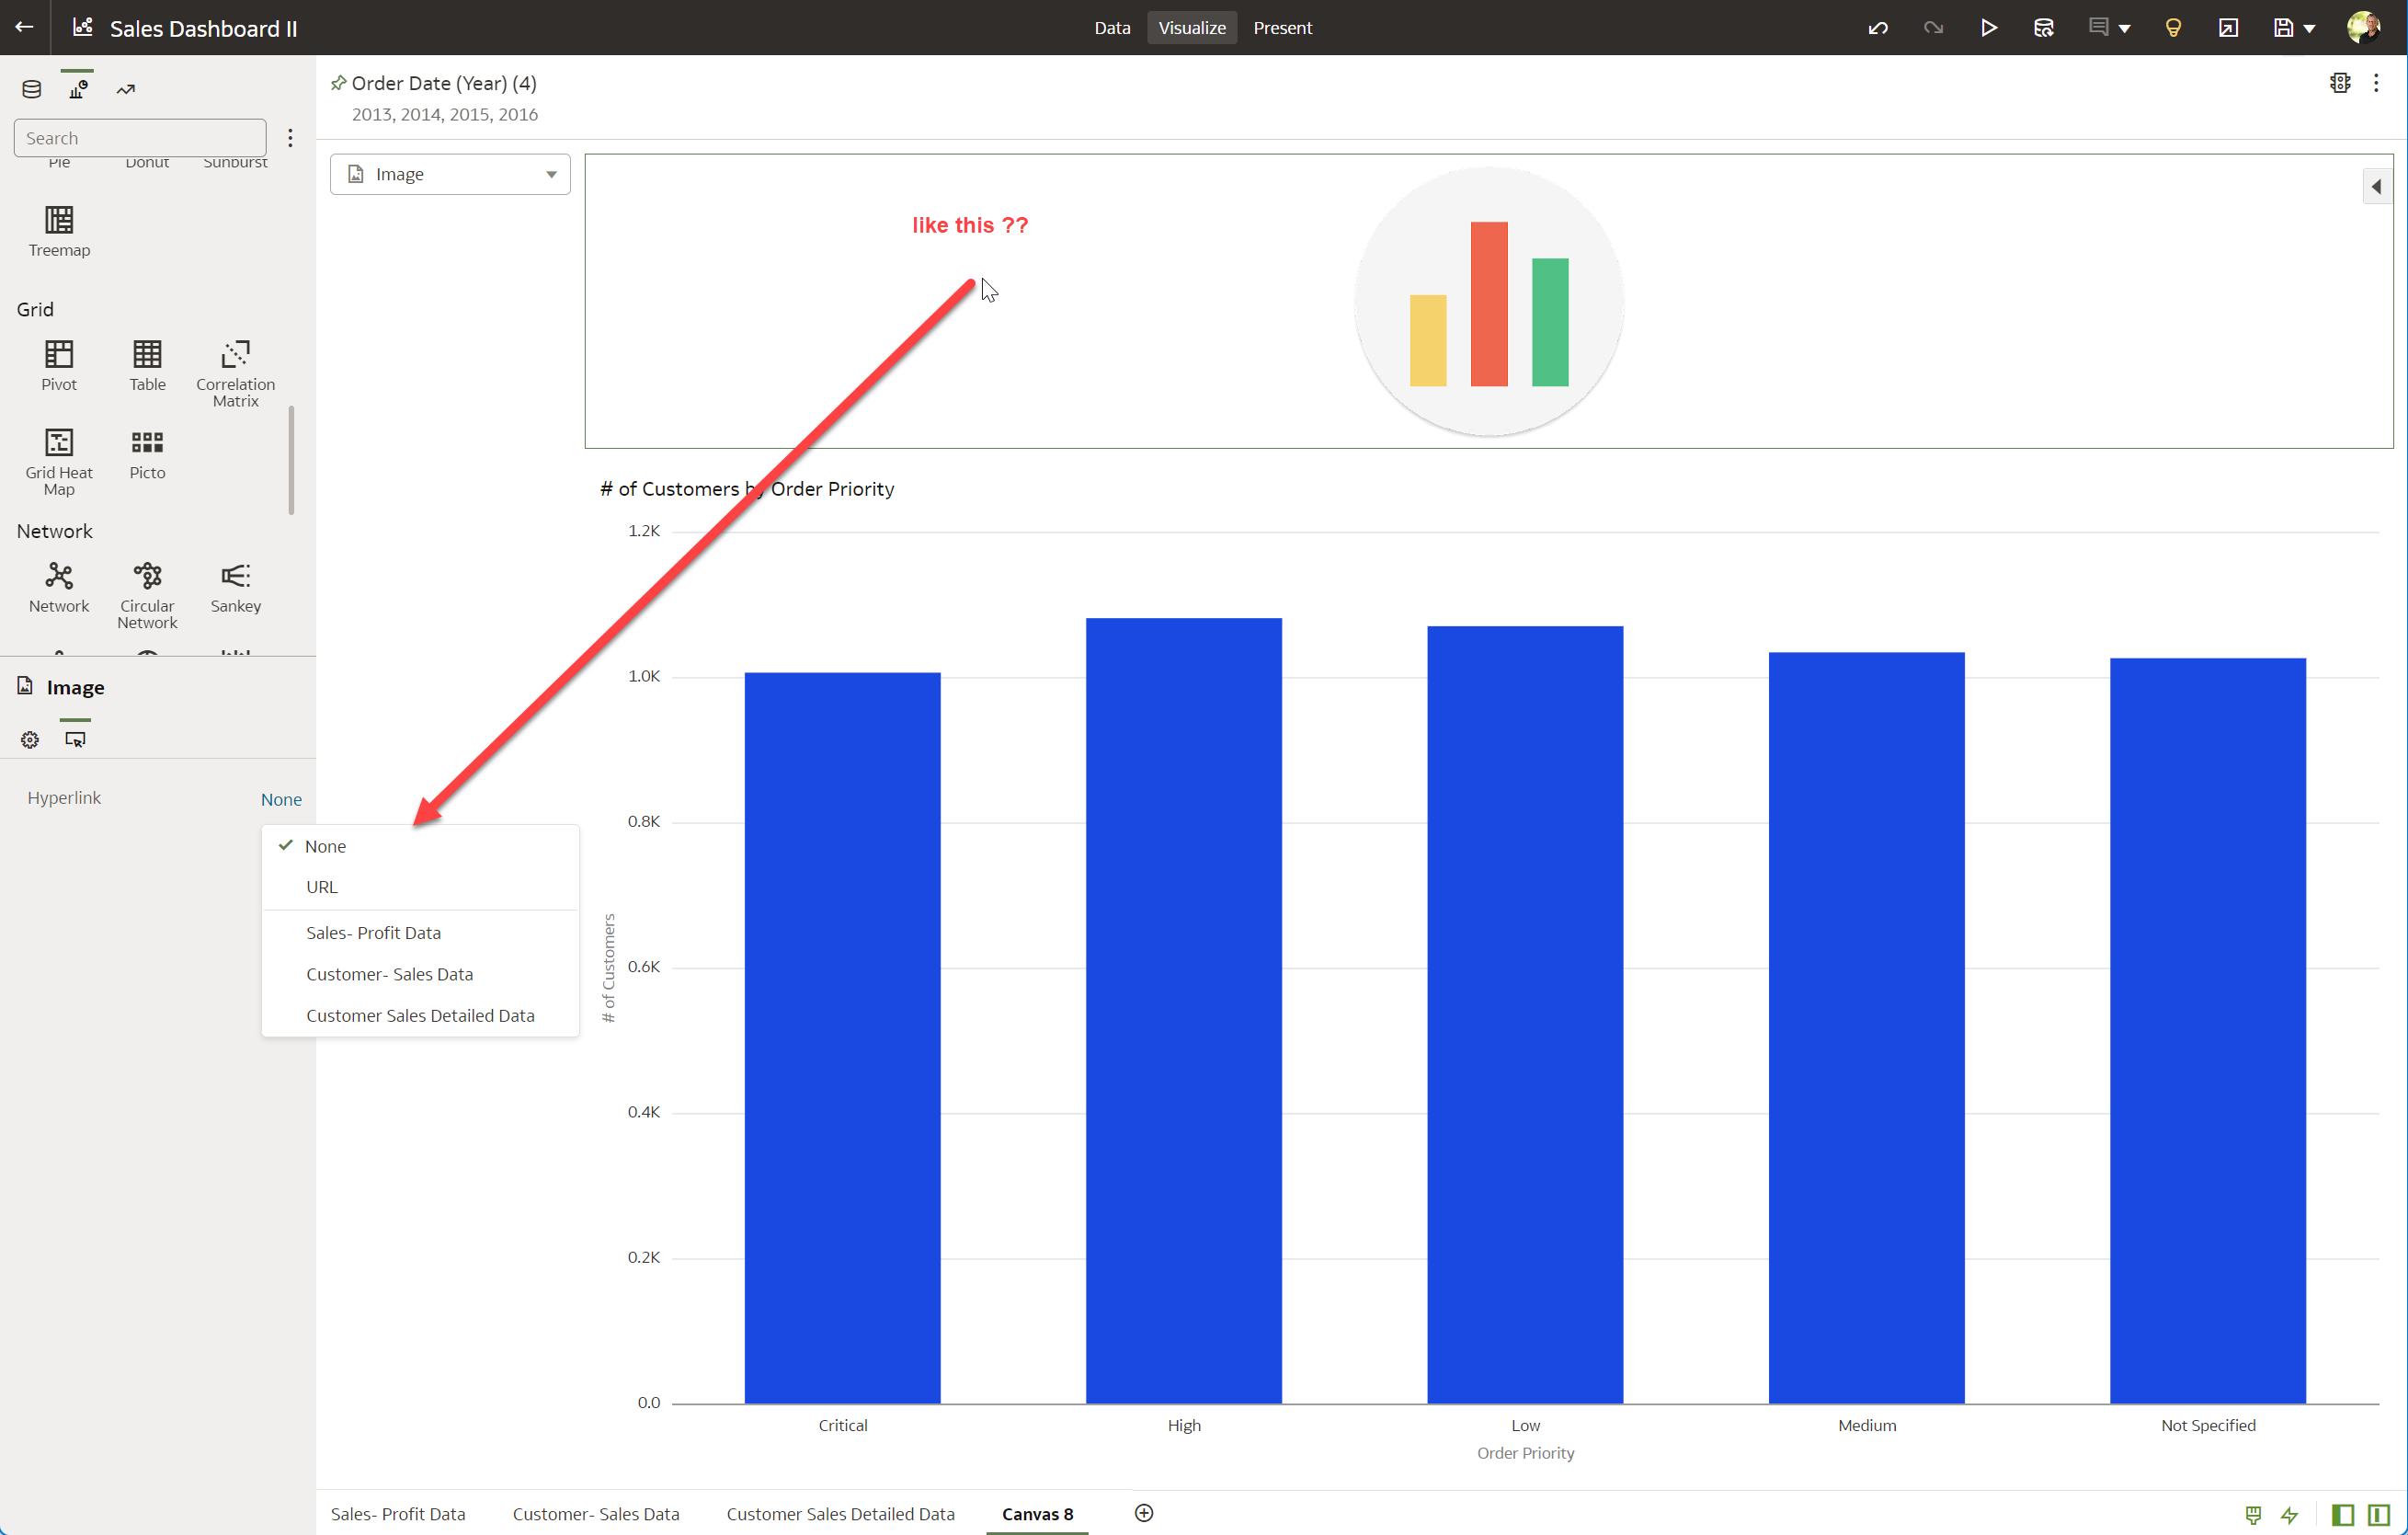Open the Data panel icon

pyautogui.click(x=31, y=89)
